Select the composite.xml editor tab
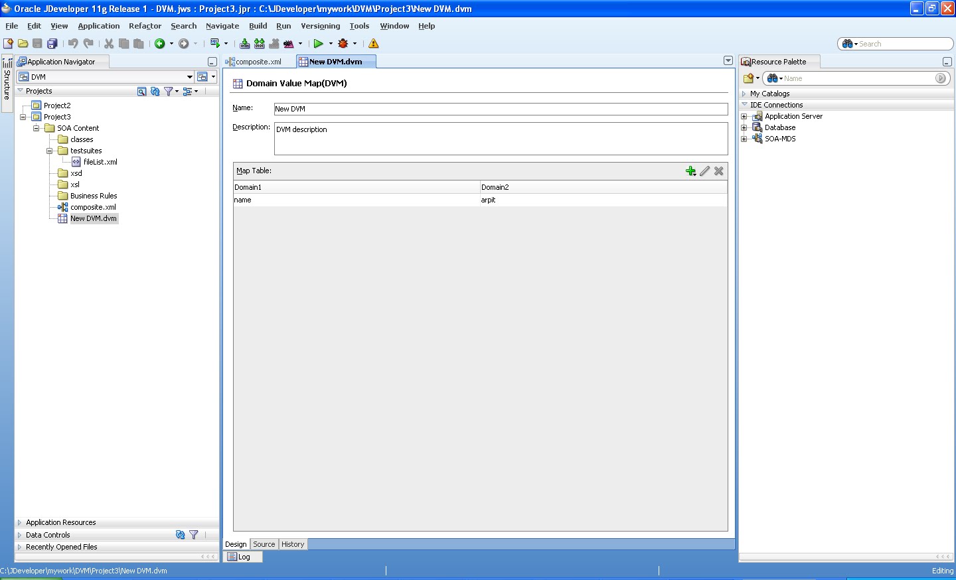Screen dimensions: 956x580 [x=259, y=61]
